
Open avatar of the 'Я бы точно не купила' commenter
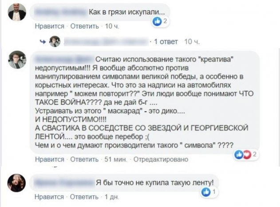click(x=17, y=183)
